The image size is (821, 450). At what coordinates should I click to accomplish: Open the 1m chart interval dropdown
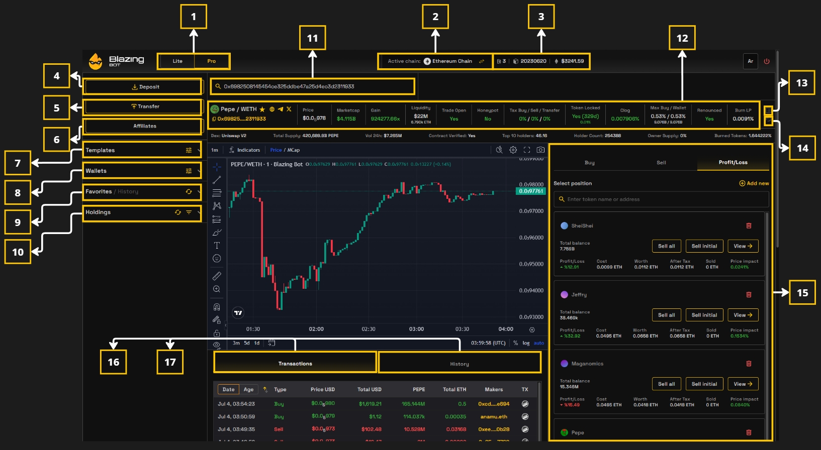[215, 150]
